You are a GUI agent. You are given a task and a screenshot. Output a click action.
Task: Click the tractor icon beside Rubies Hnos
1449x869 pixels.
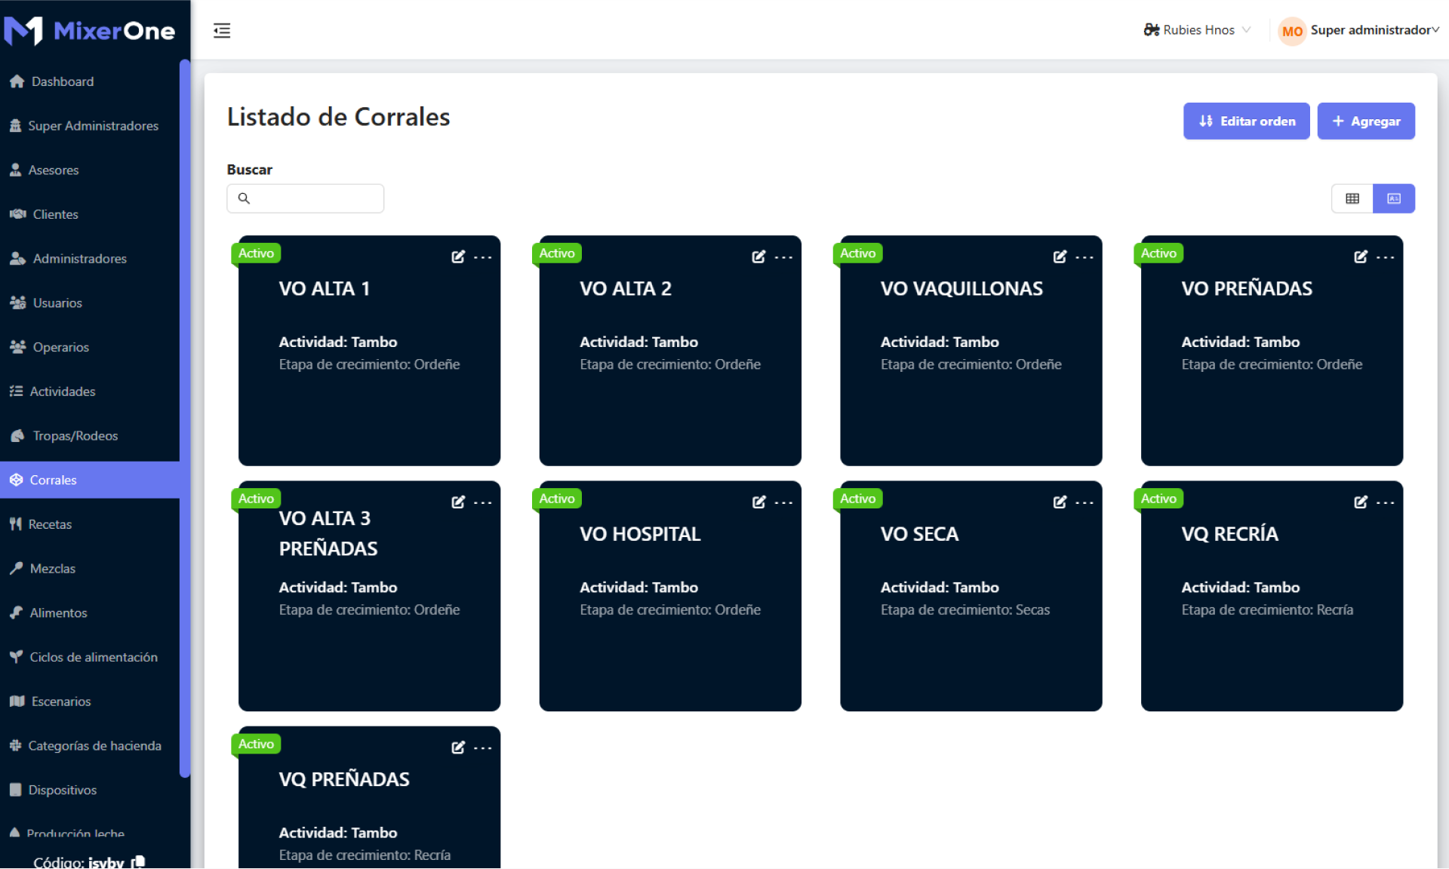pyautogui.click(x=1151, y=30)
